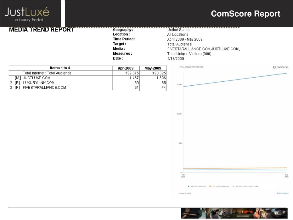This screenshot has width=293, height=220.
Task: Click the orange LUXURYLINK.COM legend swatch
Action: tap(210, 186)
